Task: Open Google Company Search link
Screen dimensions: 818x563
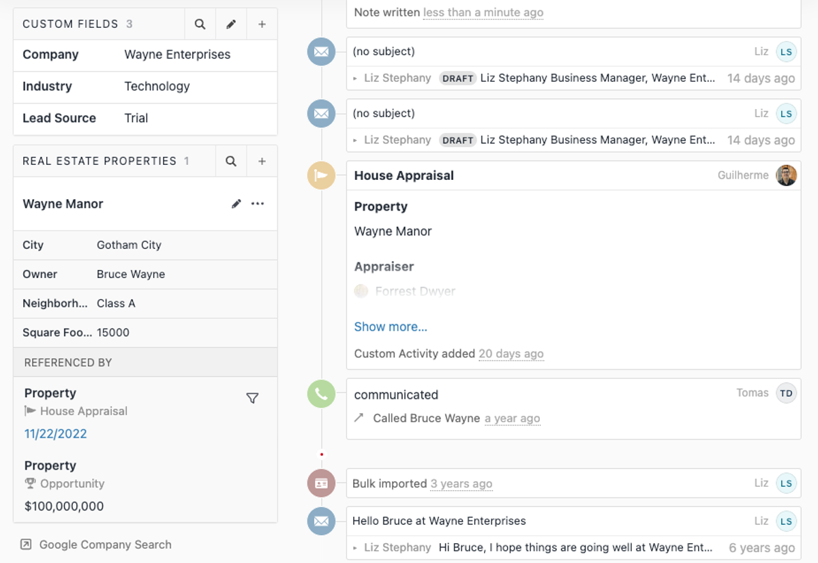Action: tap(106, 545)
